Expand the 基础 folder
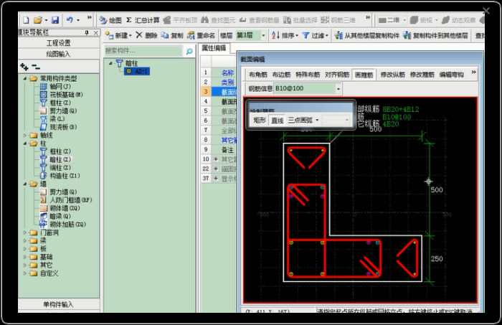Screen dimensions: 502x325 [25, 257]
